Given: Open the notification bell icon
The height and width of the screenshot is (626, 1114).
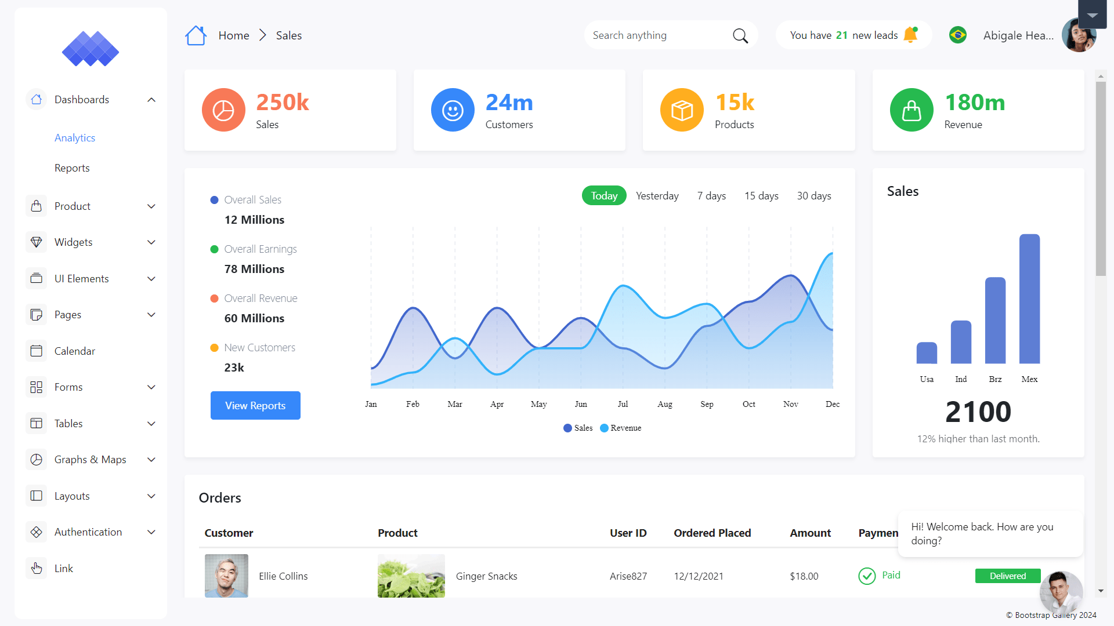Looking at the screenshot, I should coord(910,35).
